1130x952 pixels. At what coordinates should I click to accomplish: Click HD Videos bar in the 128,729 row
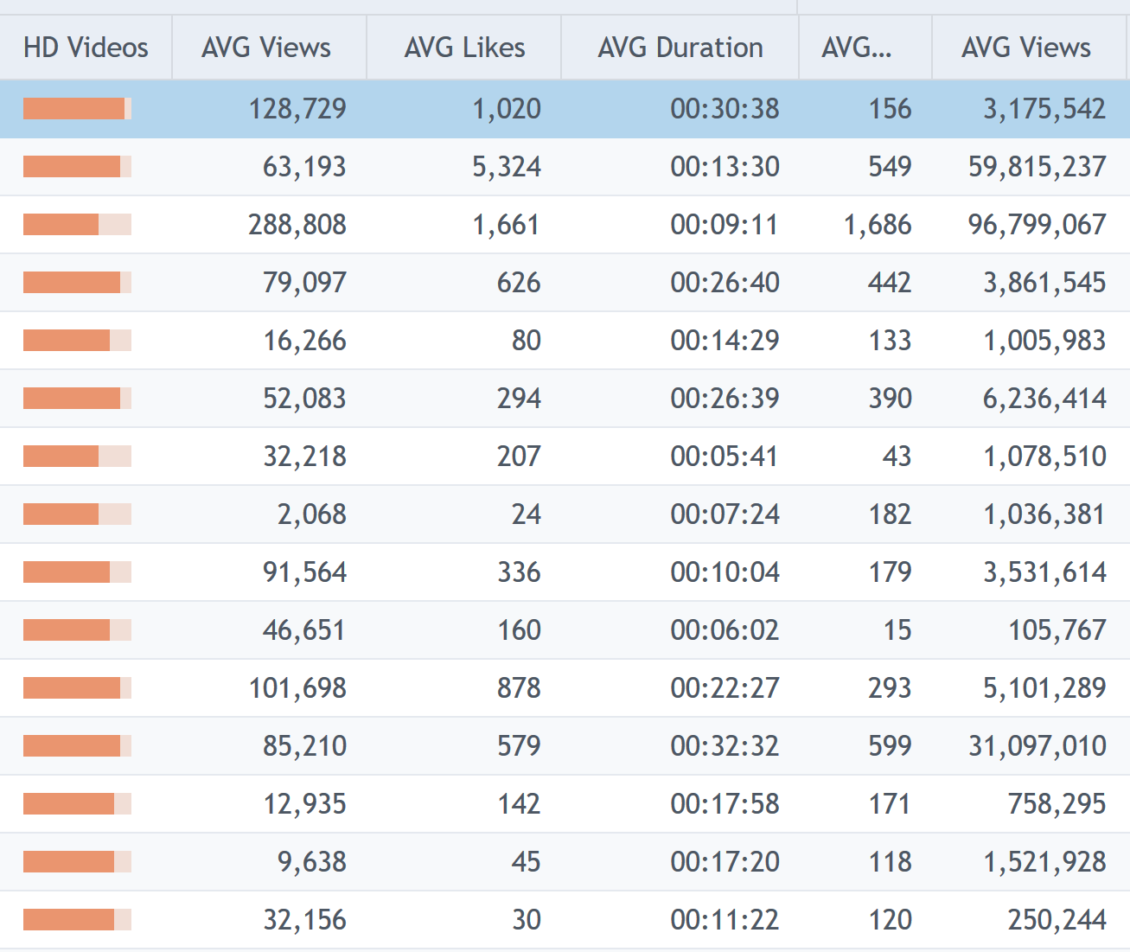point(77,109)
